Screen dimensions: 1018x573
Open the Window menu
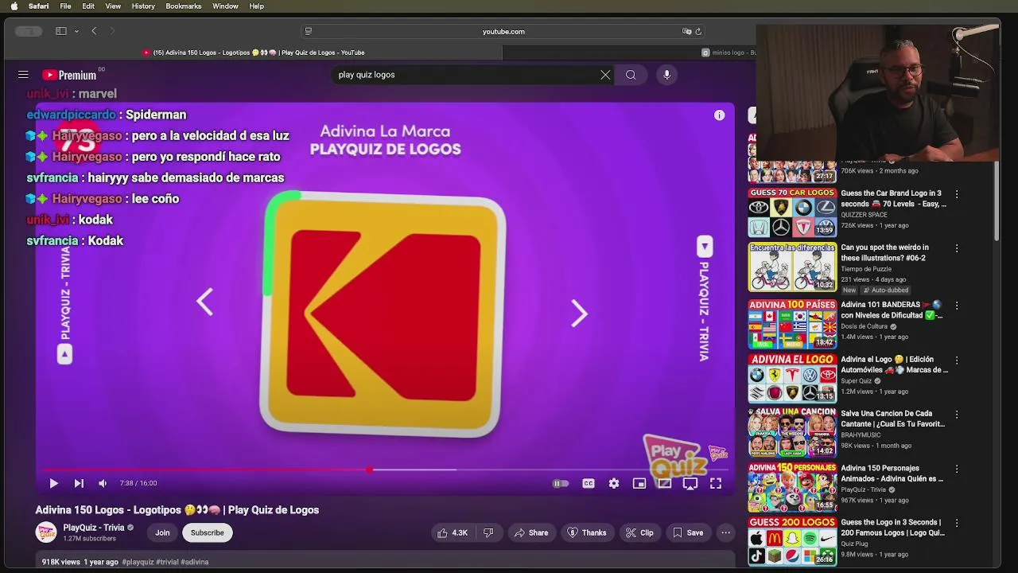tap(225, 6)
